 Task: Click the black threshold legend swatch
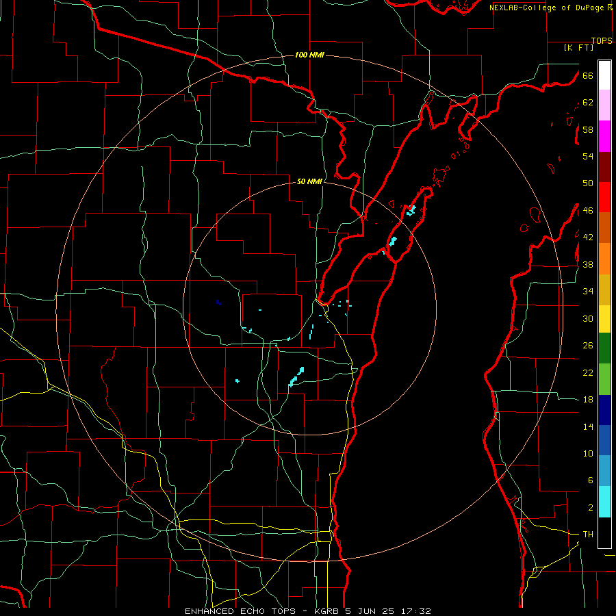[604, 532]
